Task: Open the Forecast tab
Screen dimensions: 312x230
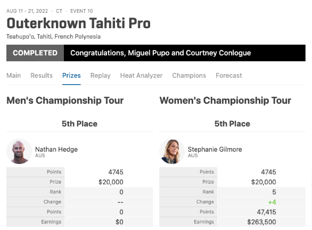Action: (x=229, y=76)
